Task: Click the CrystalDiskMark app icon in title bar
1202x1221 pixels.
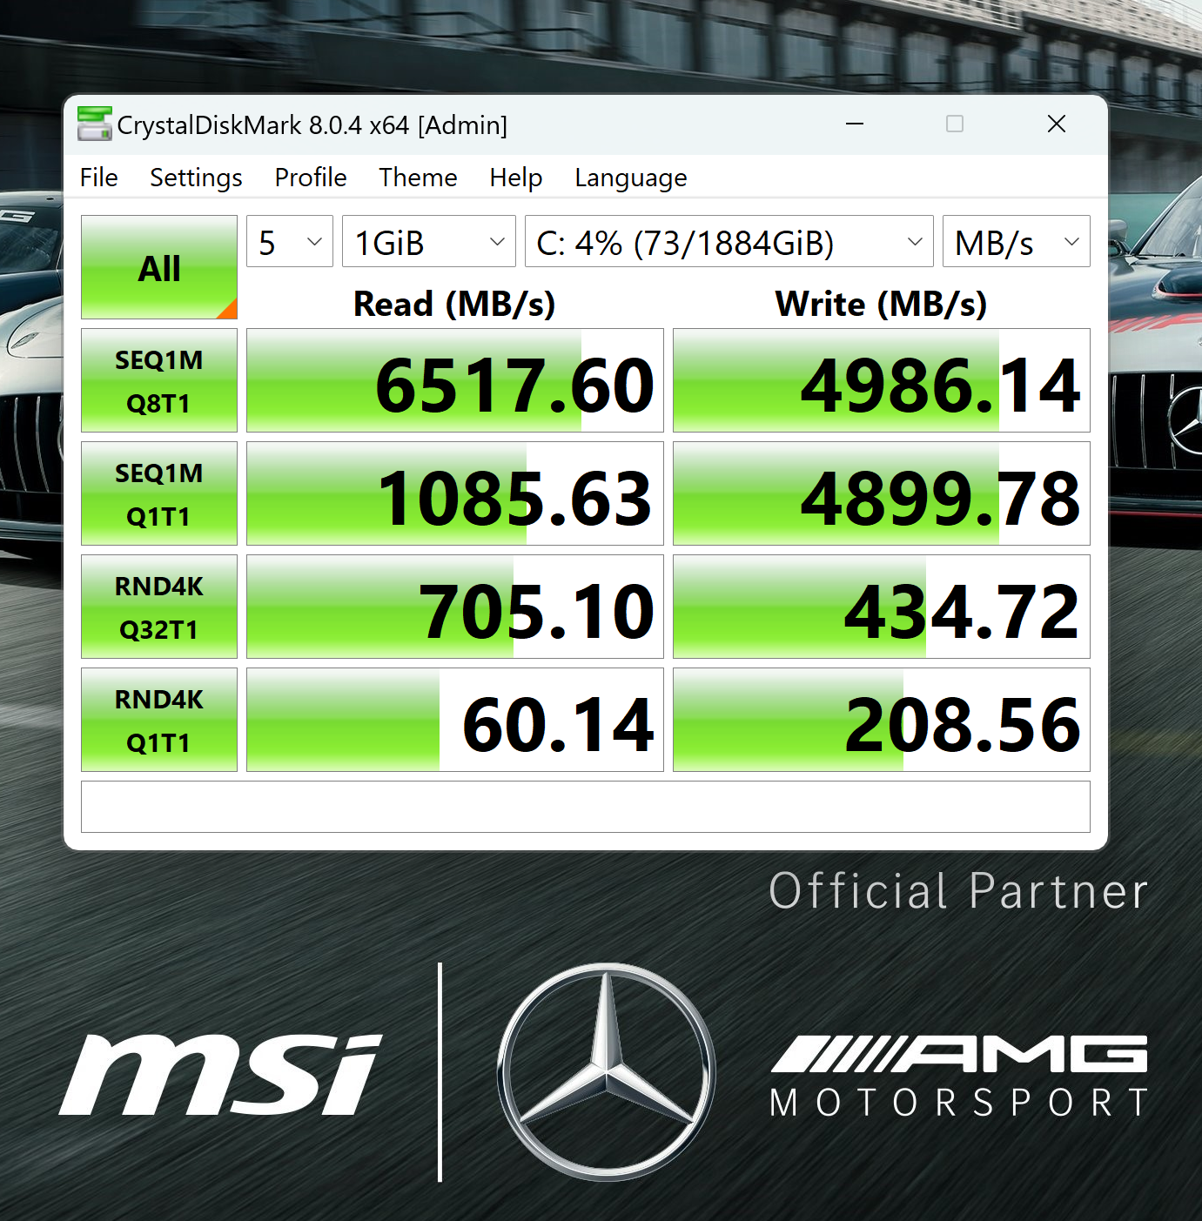Action: (x=95, y=124)
